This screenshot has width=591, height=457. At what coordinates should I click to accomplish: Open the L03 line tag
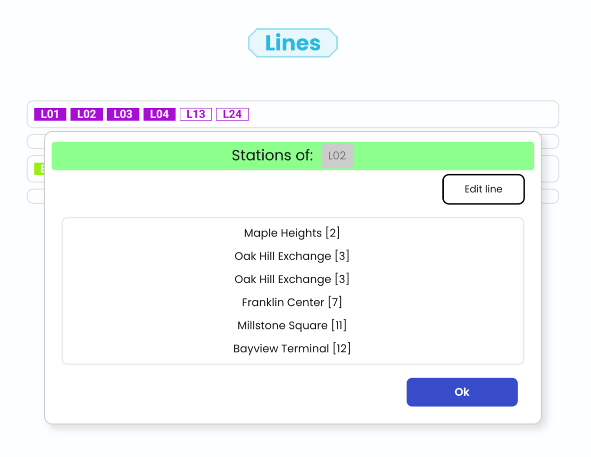click(123, 114)
